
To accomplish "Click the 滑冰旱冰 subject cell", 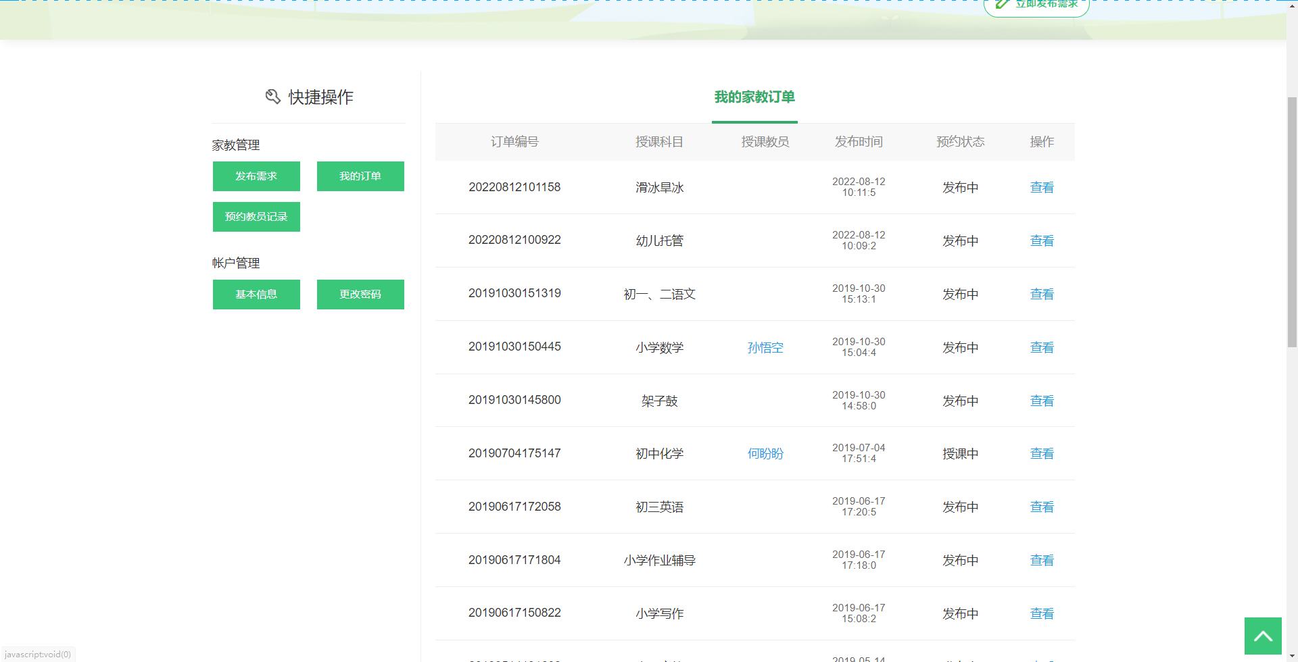I will [659, 188].
